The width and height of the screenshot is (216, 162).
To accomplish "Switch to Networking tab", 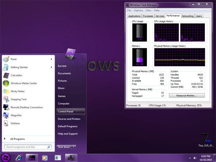I will pyautogui.click(x=188, y=16).
